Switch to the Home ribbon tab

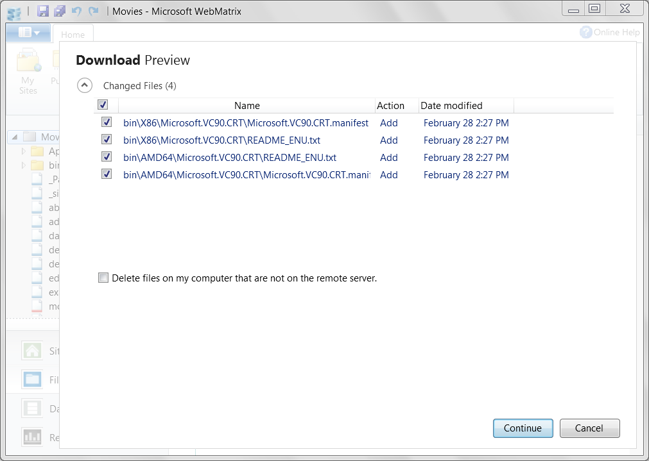coord(73,35)
